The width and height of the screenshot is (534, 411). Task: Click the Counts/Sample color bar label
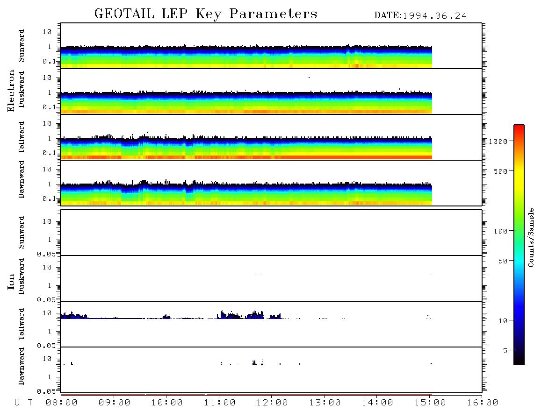[530, 237]
